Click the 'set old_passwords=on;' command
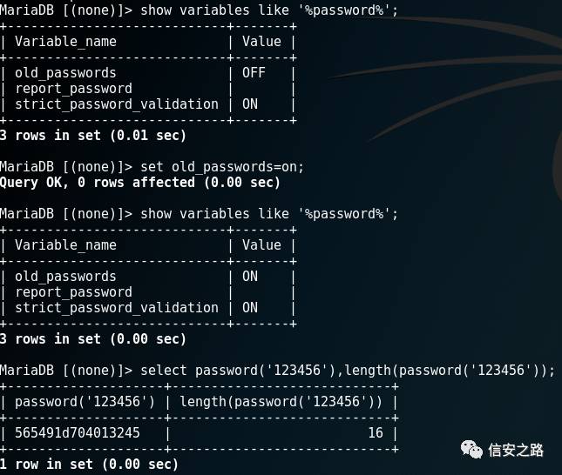This screenshot has height=475, width=562. tap(222, 167)
